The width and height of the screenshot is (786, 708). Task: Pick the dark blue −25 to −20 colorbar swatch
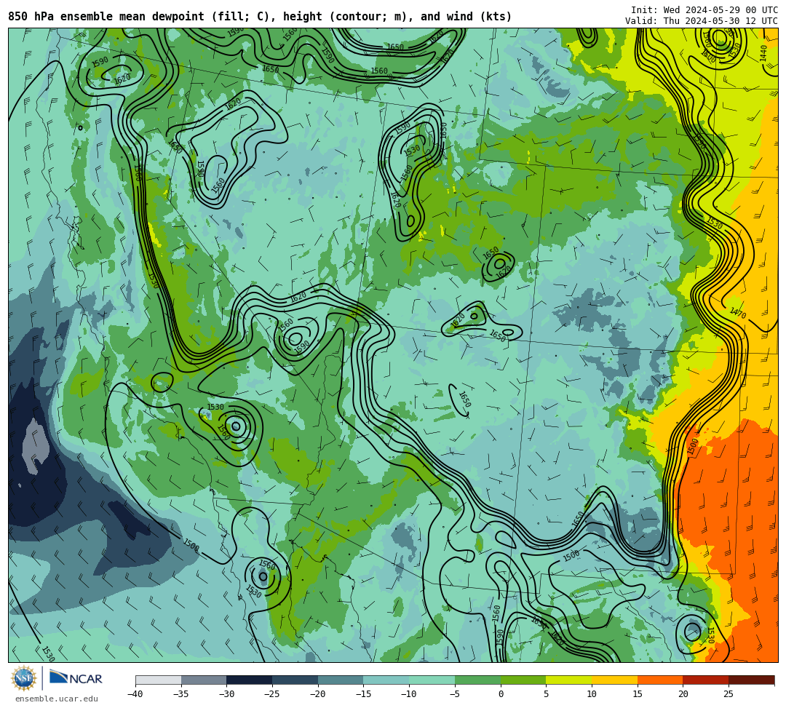tap(295, 680)
